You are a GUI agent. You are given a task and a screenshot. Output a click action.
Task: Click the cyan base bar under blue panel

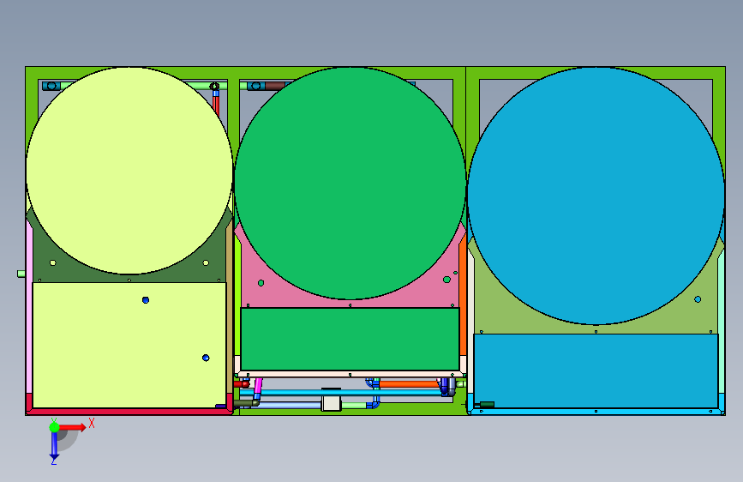click(596, 412)
